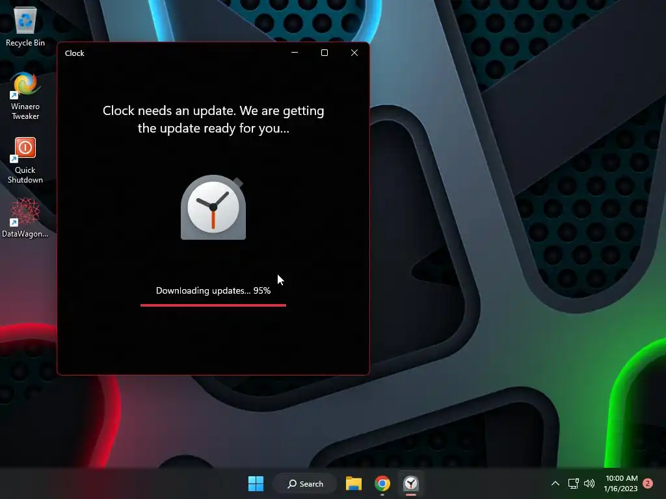This screenshot has width=666, height=499.
Task: Launch the Winaero Tweaker shortcut
Action: click(25, 96)
